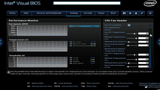Click the top search input field

pos(87,3)
